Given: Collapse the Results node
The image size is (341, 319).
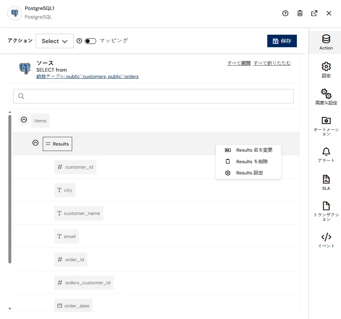Looking at the screenshot, I should point(35,143).
